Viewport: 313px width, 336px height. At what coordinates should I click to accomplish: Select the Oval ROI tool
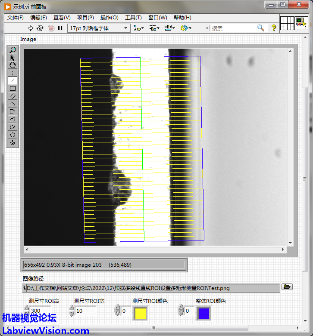coord(13,135)
